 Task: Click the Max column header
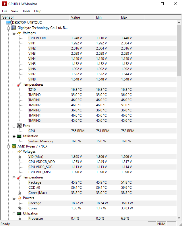pyautogui.click(x=131, y=17)
